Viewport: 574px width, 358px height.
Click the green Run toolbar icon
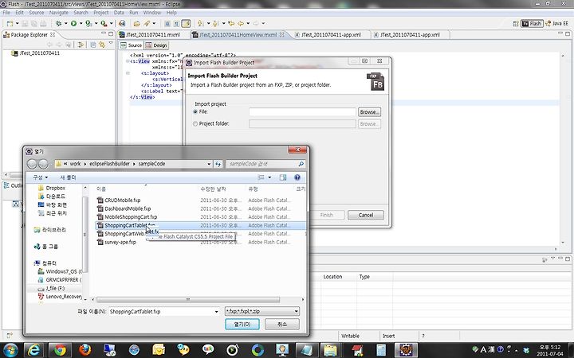point(73,23)
